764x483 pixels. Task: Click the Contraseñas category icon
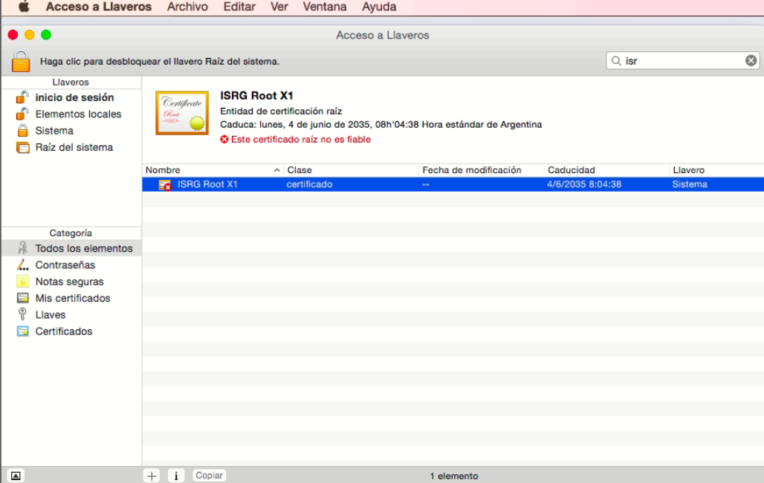(22, 265)
